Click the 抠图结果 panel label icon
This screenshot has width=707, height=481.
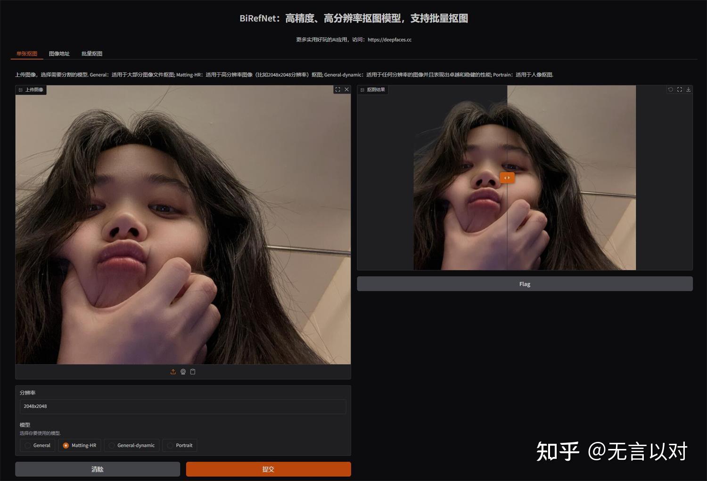[363, 90]
